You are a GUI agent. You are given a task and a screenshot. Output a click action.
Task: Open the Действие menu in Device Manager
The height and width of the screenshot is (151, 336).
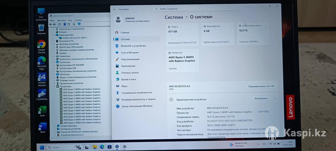tap(61, 20)
